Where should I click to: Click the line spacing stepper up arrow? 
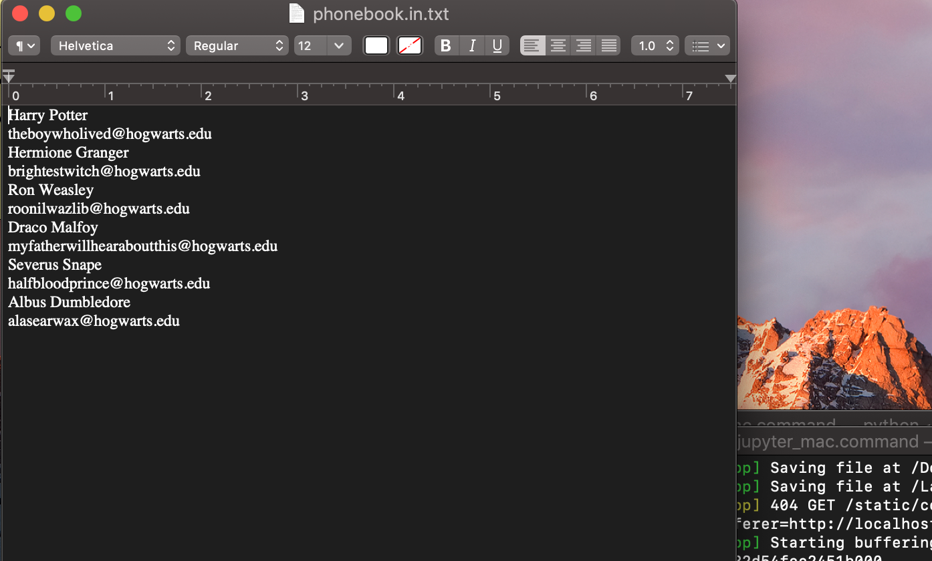(669, 42)
